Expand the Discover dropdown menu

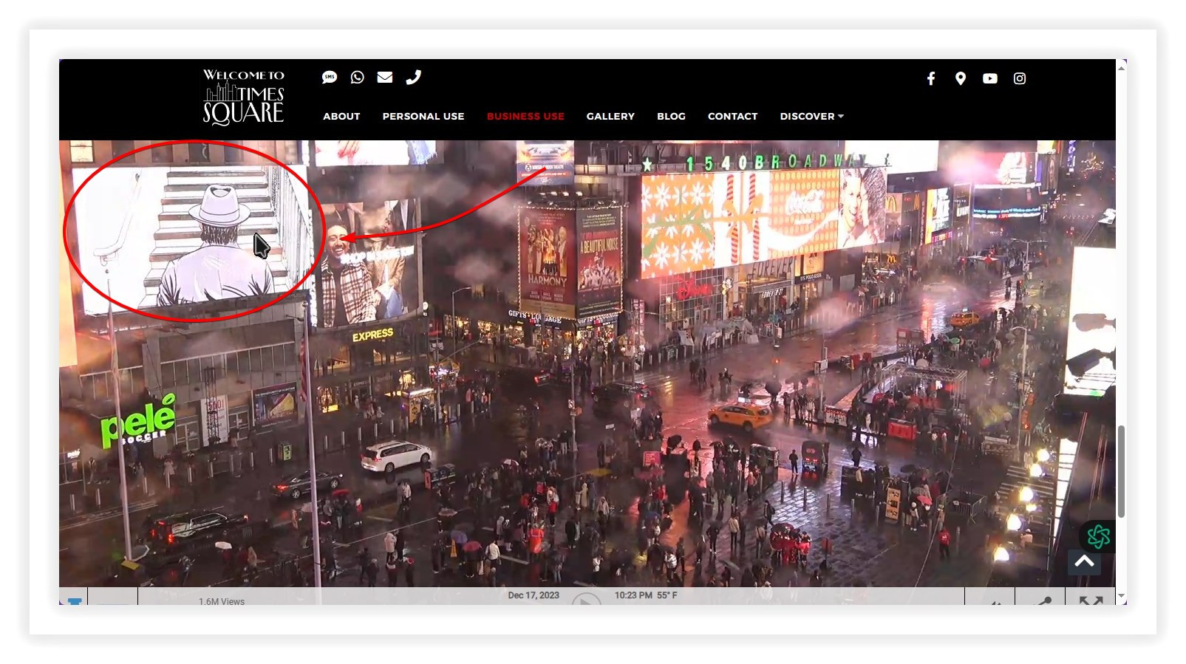811,116
